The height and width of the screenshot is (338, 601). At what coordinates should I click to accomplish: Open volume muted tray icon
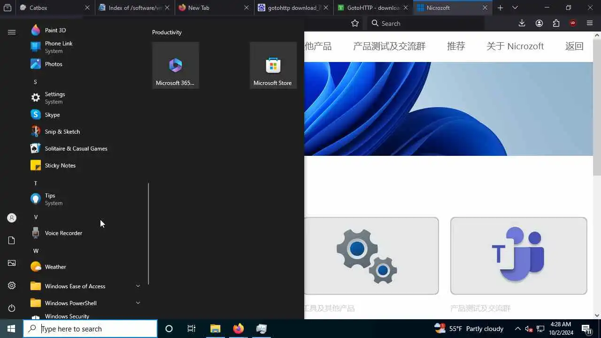pyautogui.click(x=529, y=329)
